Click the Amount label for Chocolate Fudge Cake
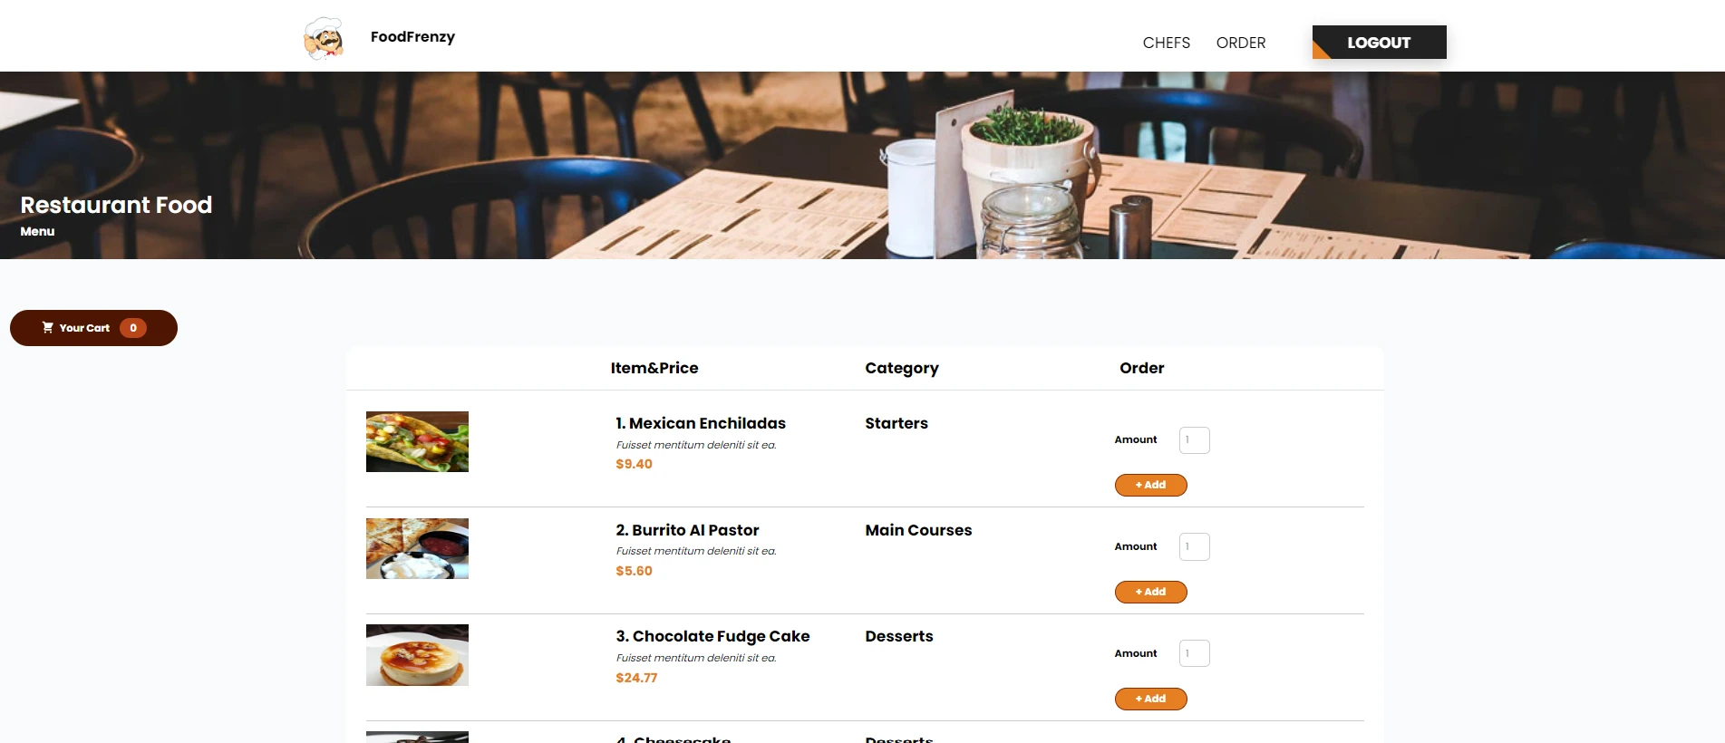The width and height of the screenshot is (1725, 743). click(1136, 653)
